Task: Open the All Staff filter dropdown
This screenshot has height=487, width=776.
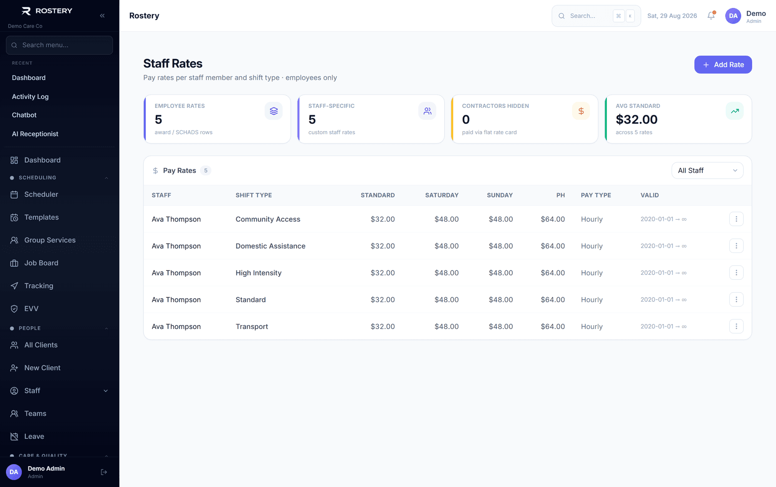Action: tap(707, 170)
